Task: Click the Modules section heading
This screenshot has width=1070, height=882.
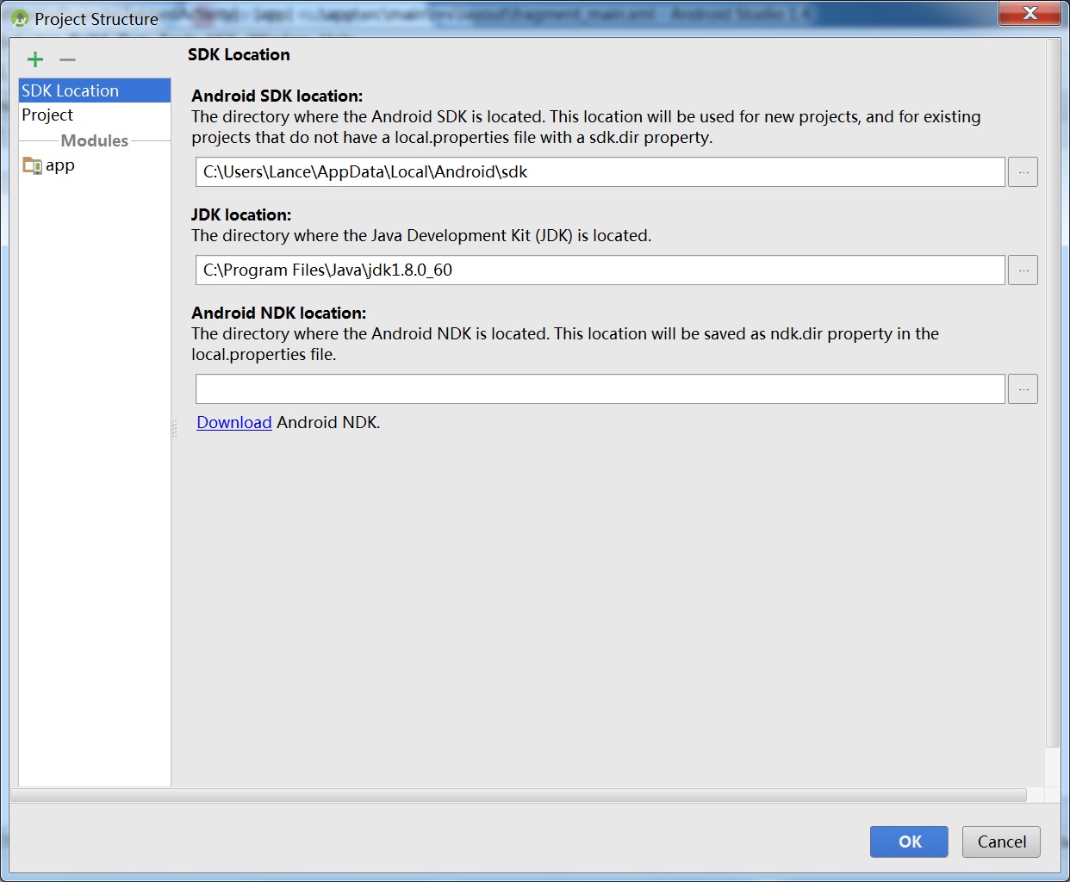Action: 95,140
